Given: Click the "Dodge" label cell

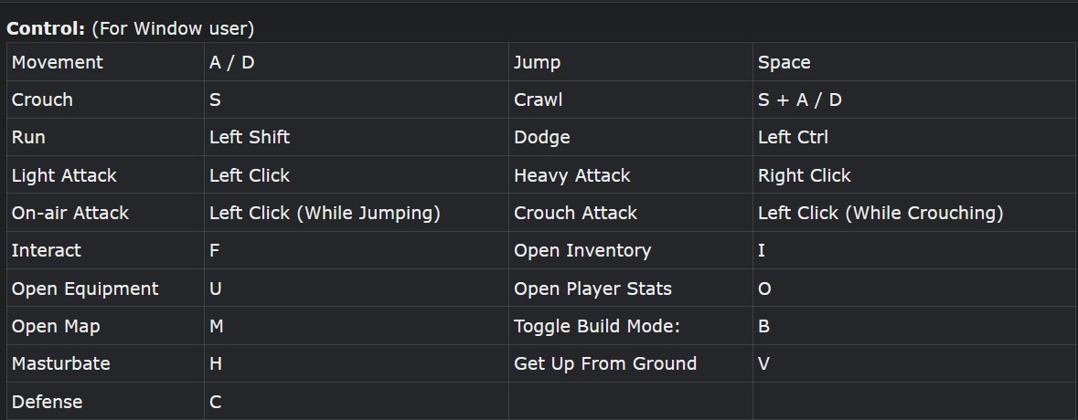Looking at the screenshot, I should (x=542, y=137).
